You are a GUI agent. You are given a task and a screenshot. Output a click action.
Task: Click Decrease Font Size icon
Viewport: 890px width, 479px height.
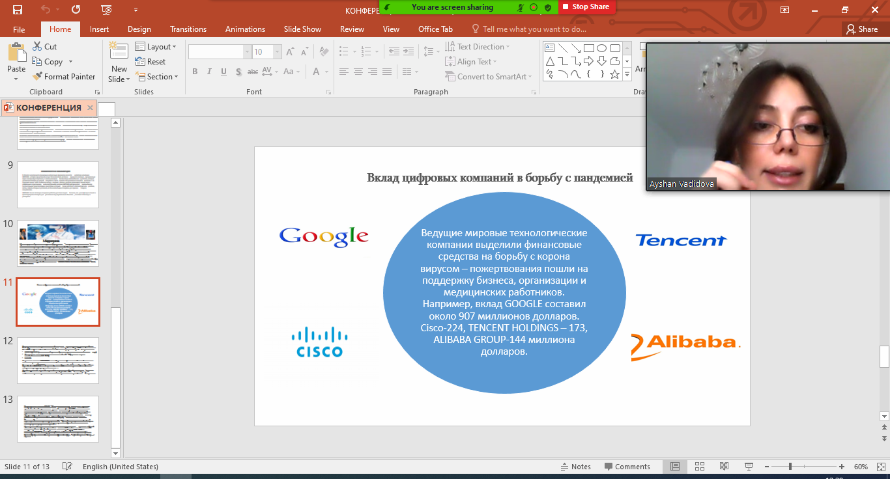(x=304, y=52)
